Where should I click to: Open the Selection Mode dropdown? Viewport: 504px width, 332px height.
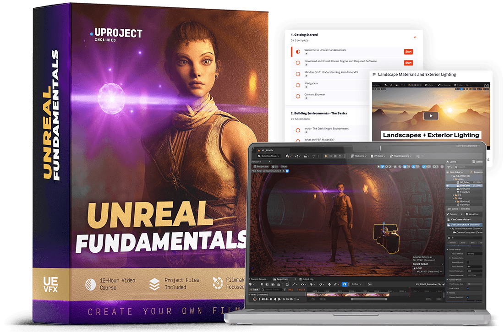click(268, 156)
